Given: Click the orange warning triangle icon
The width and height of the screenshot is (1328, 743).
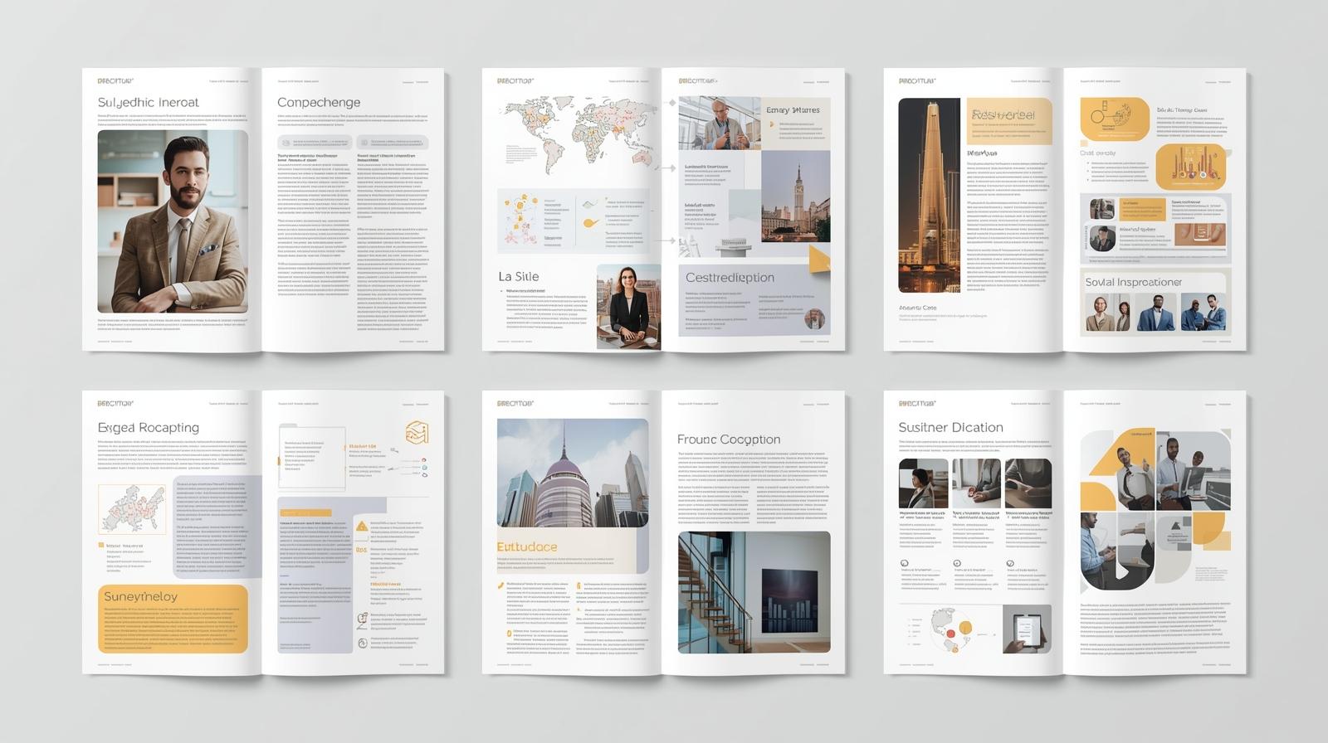Looking at the screenshot, I should point(362,526).
